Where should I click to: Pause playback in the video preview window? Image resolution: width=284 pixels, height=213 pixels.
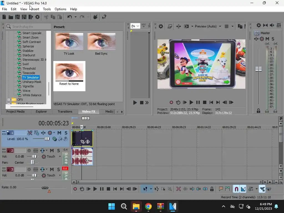198,102
